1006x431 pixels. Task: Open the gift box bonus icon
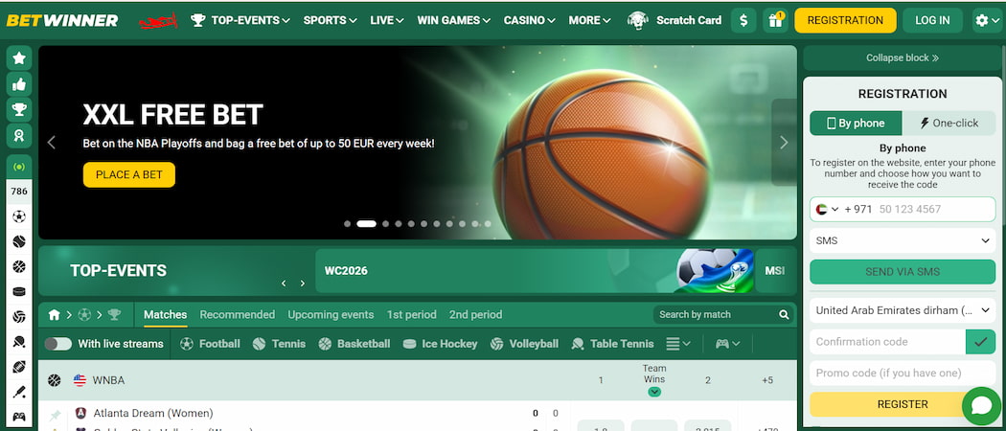(776, 20)
